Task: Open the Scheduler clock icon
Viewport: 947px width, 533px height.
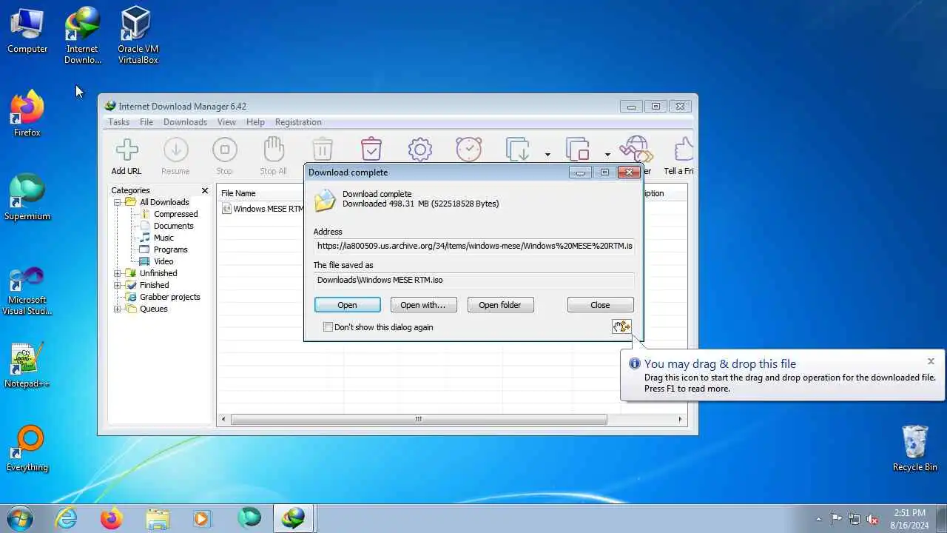Action: [x=469, y=150]
